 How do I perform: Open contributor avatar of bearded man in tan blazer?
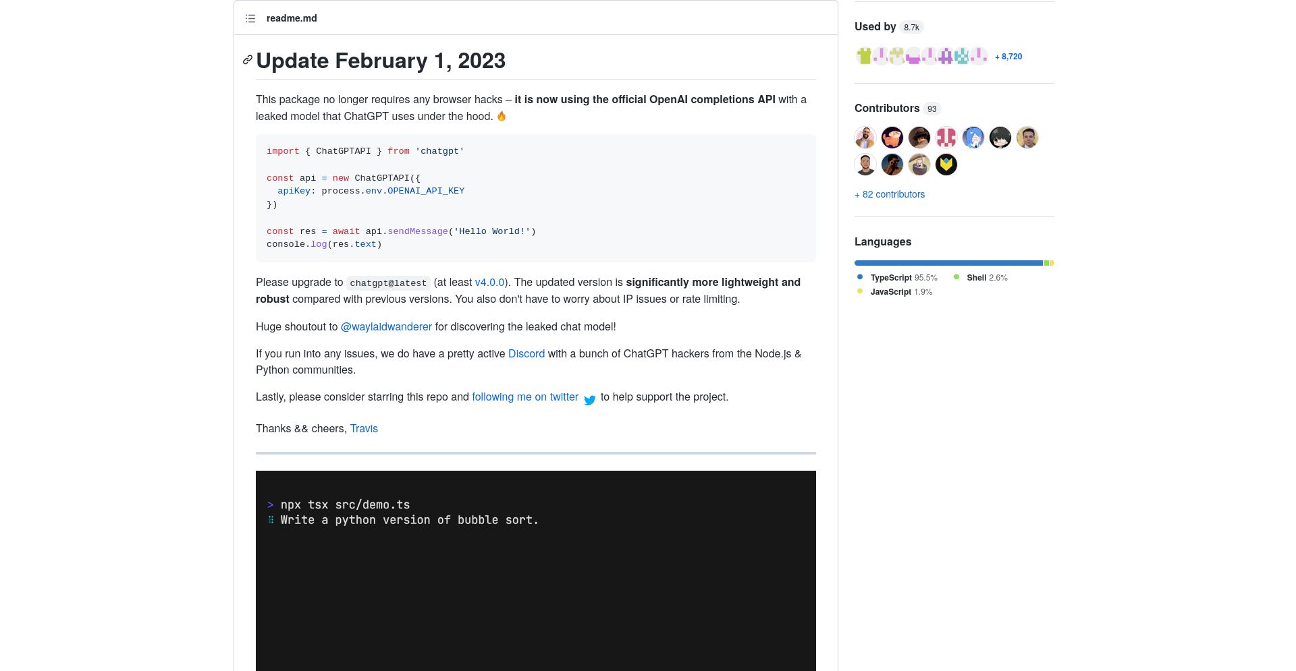[x=865, y=138]
